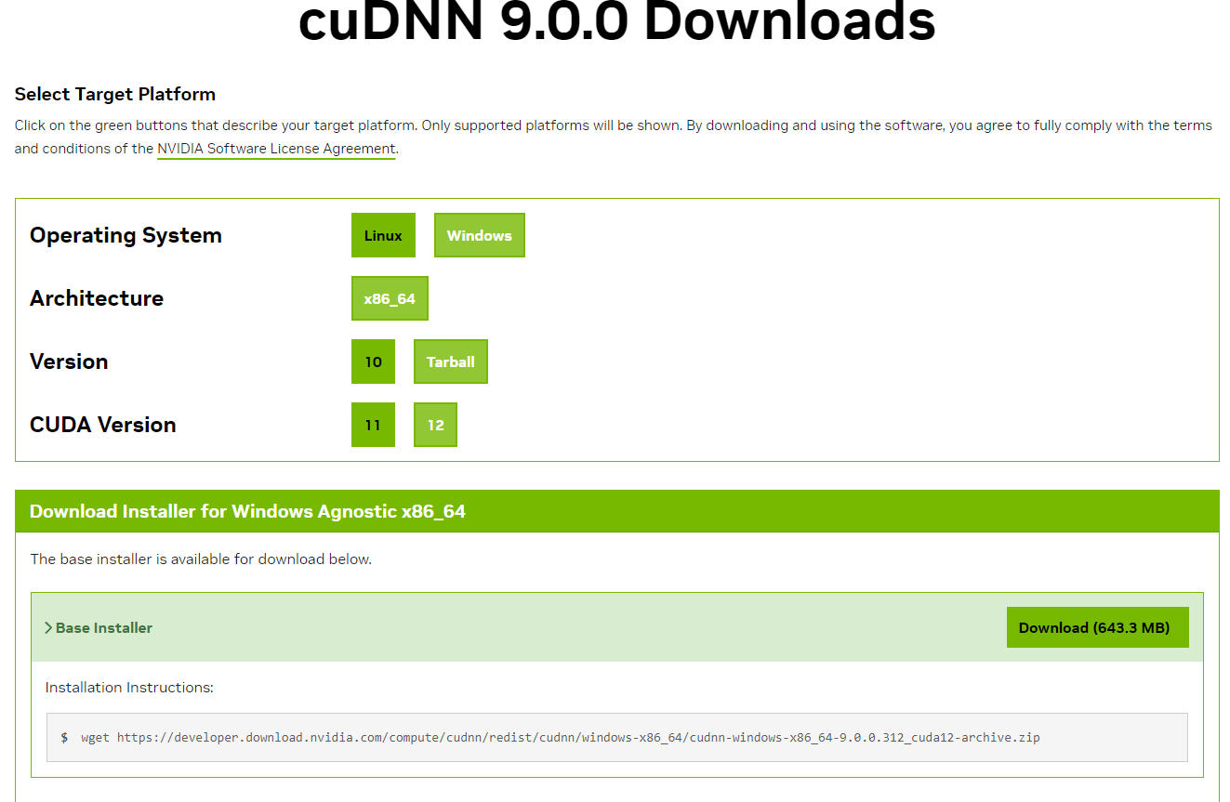Click the Select Target Platform heading
This screenshot has height=802, width=1230.
pos(114,94)
